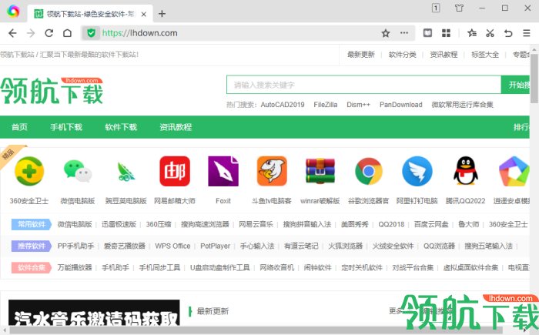Open the 网易云音乐 link
This screenshot has width=539, height=335.
pyautogui.click(x=256, y=224)
